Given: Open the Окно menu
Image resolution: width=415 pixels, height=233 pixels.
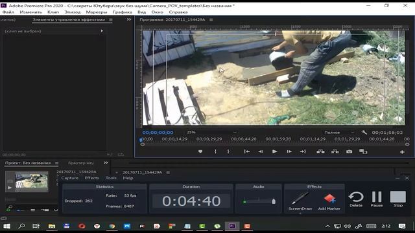Looking at the screenshot, I should [157, 12].
